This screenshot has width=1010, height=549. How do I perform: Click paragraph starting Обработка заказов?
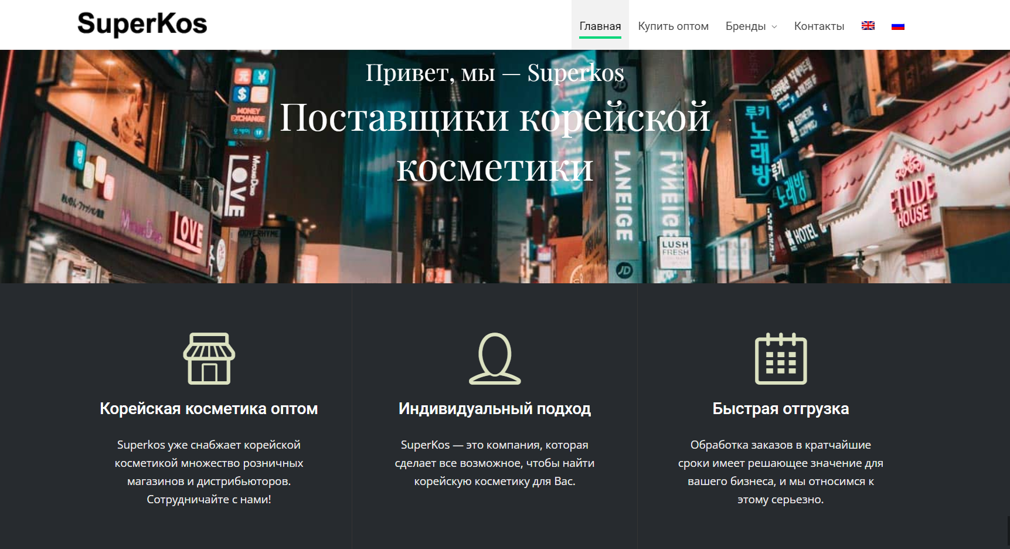781,472
